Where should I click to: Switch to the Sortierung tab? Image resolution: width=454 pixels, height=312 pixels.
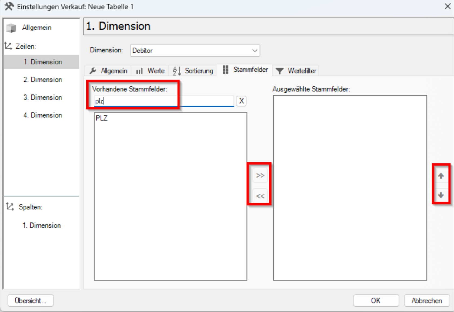(193, 71)
